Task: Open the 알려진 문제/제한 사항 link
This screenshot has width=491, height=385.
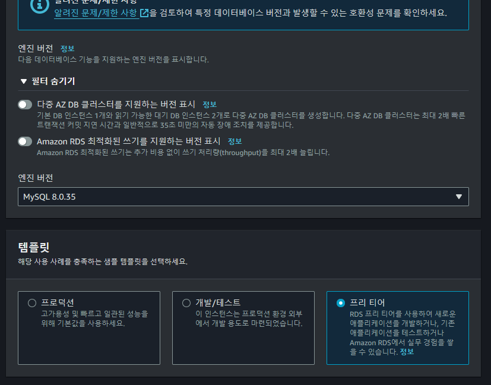Action: 96,13
